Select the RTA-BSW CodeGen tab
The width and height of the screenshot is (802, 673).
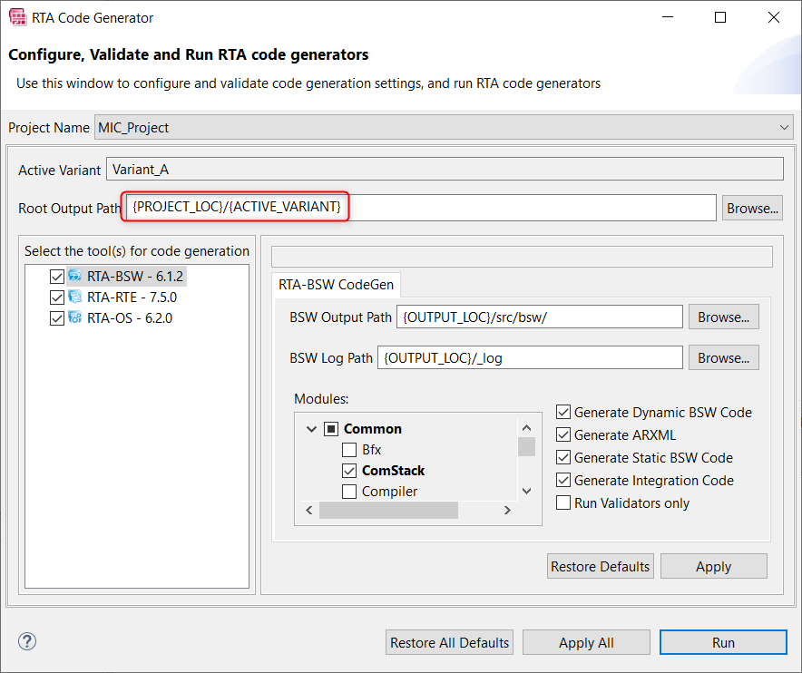click(336, 285)
